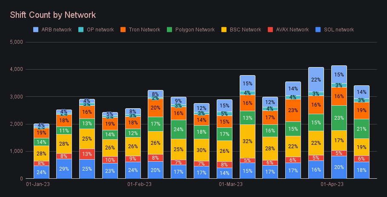This screenshot has width=387, height=197.
Task: Click the 24% Polygon bar segment
Action: pyautogui.click(x=179, y=129)
